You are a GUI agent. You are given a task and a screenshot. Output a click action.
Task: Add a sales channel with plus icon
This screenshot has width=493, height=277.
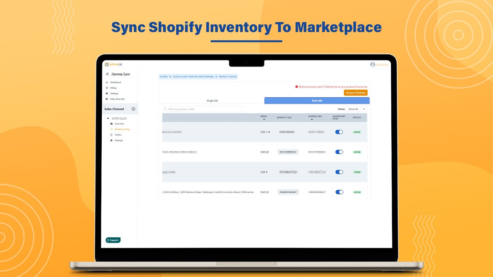coord(133,109)
